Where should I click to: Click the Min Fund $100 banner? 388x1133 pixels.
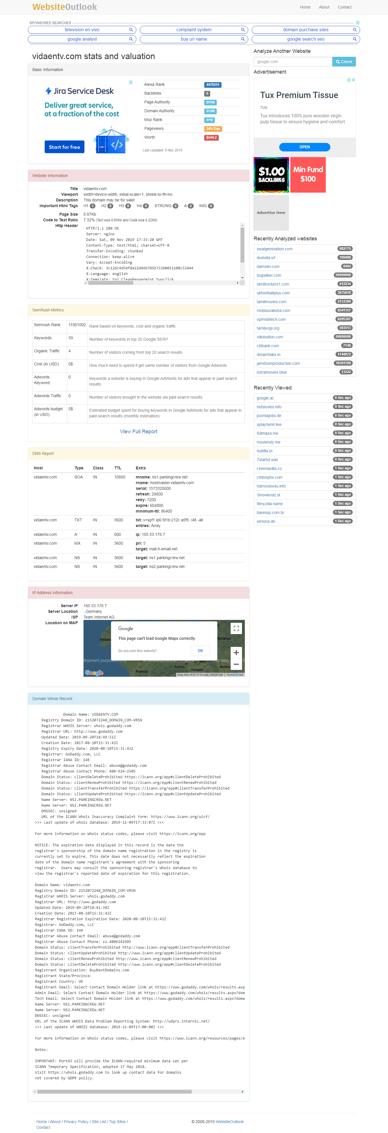point(308,175)
